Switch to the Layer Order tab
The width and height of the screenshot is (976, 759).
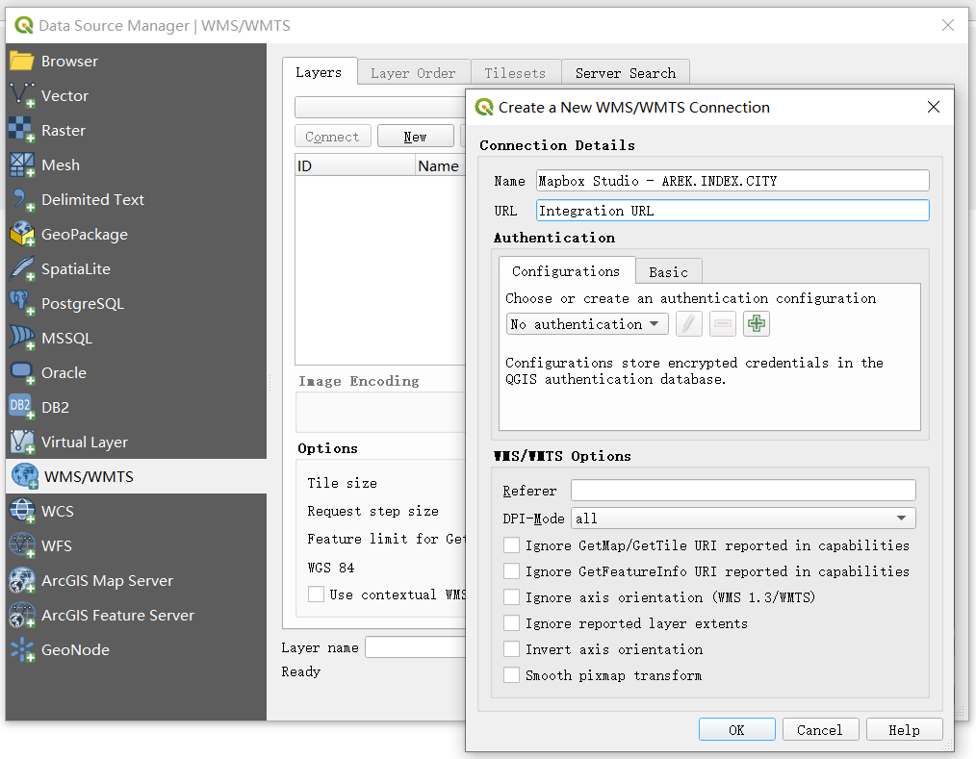tap(413, 73)
